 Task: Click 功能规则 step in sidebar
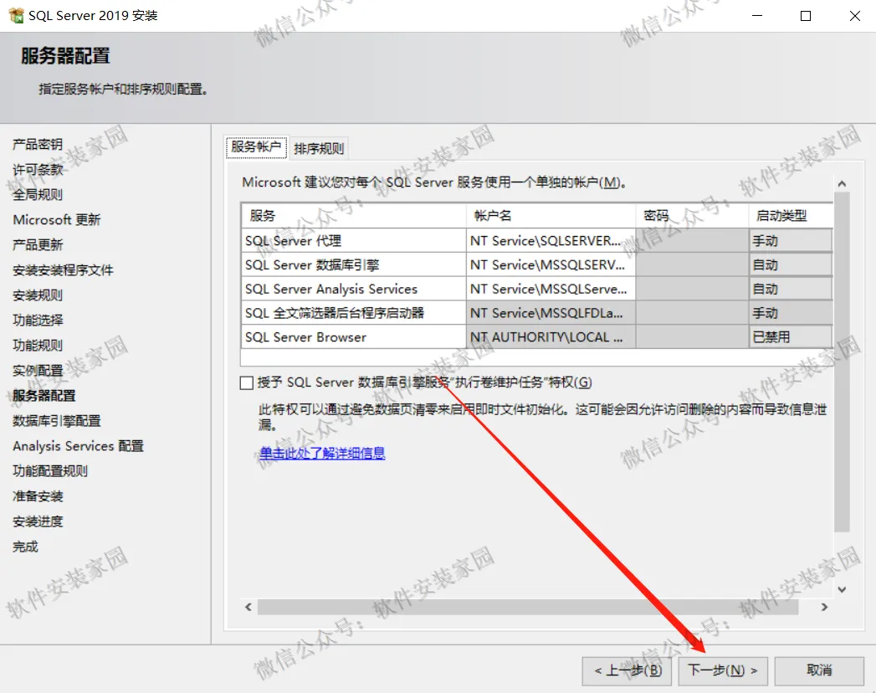click(x=38, y=346)
